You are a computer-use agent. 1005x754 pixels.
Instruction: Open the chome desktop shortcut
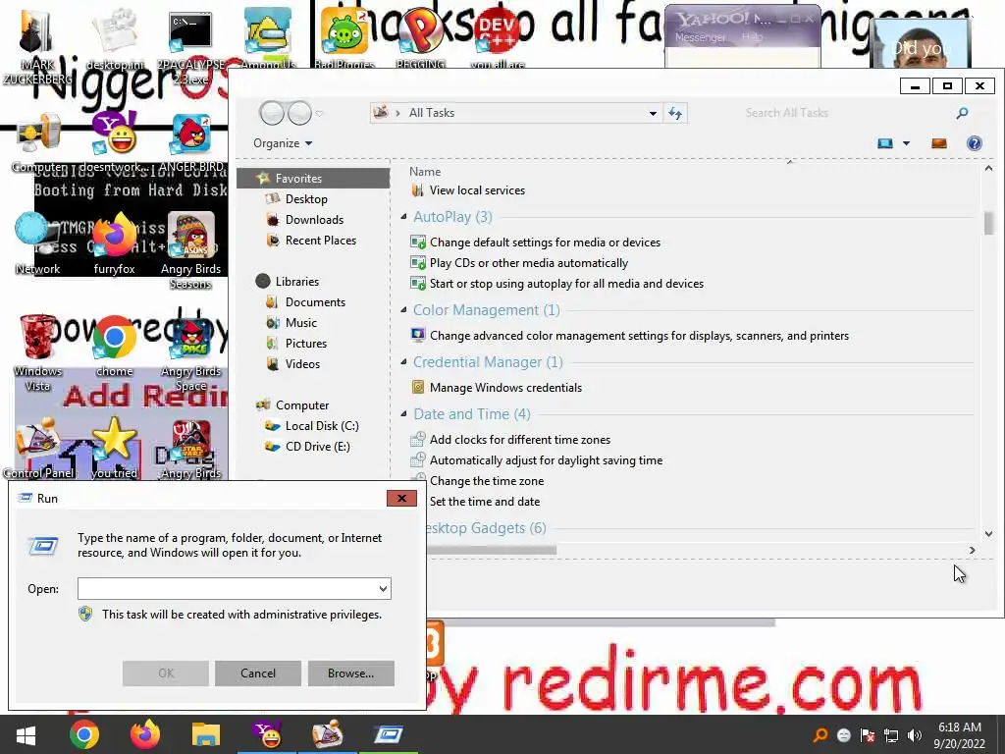(114, 347)
